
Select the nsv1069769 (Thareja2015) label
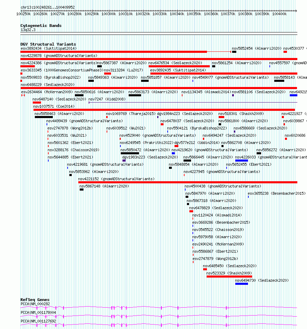coord(131,114)
